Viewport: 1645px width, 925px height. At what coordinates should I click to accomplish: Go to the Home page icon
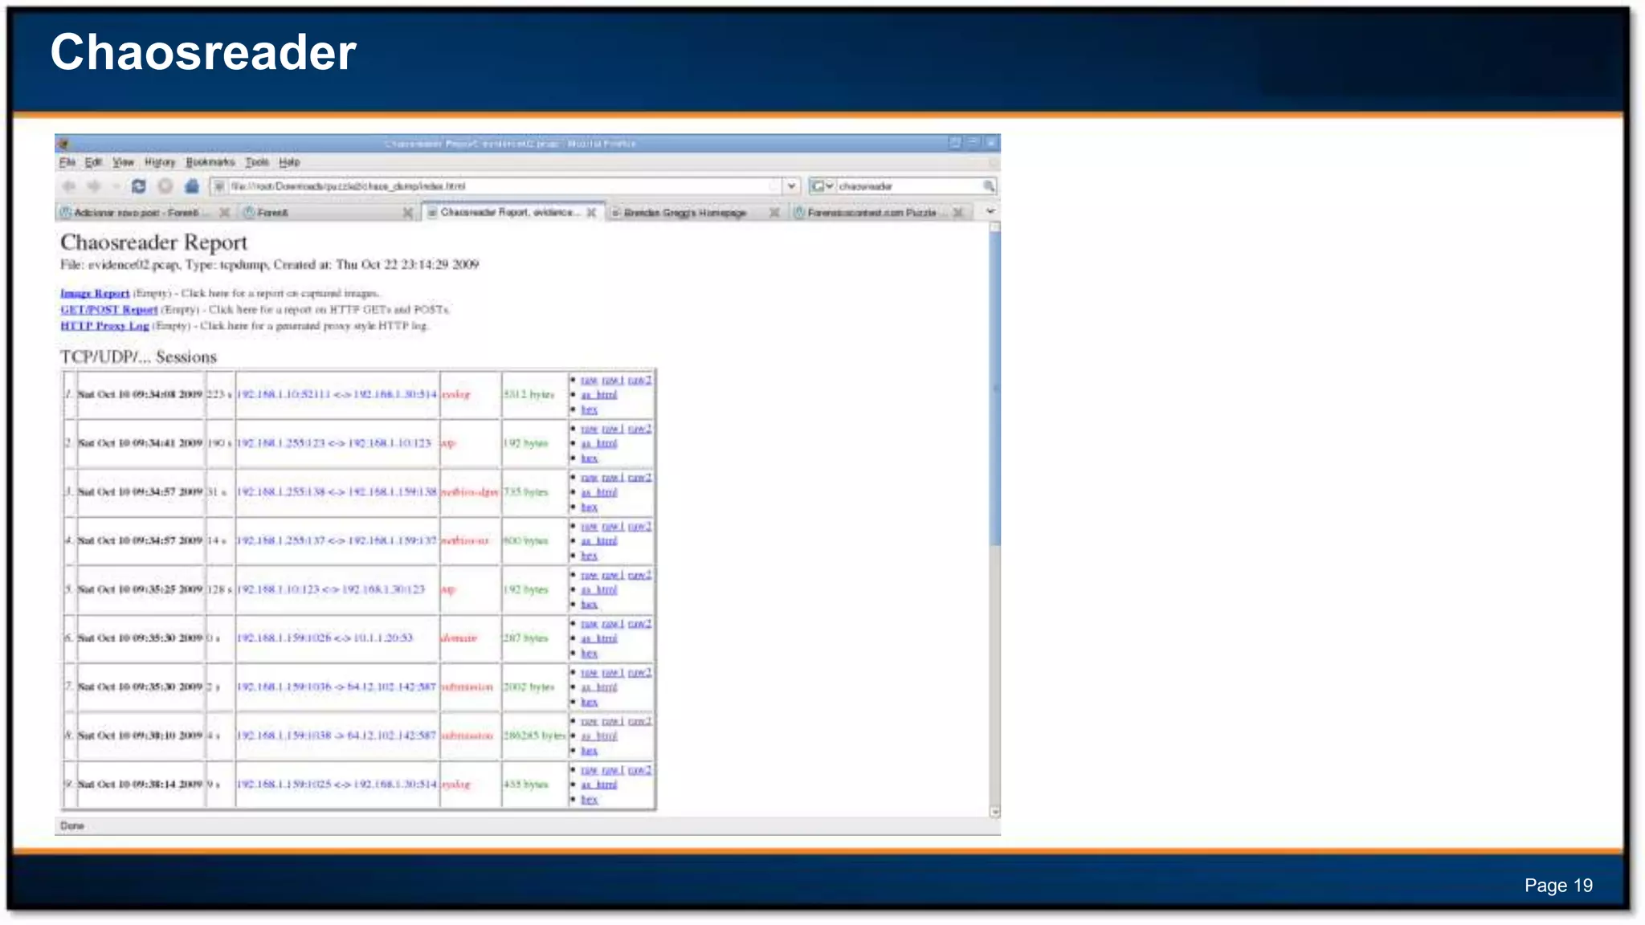(x=191, y=186)
